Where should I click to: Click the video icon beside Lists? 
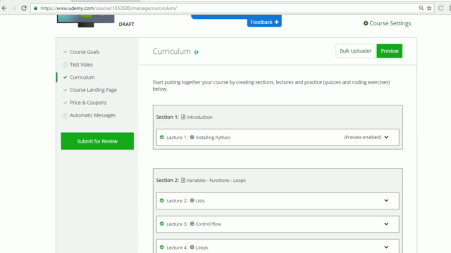[x=192, y=200]
